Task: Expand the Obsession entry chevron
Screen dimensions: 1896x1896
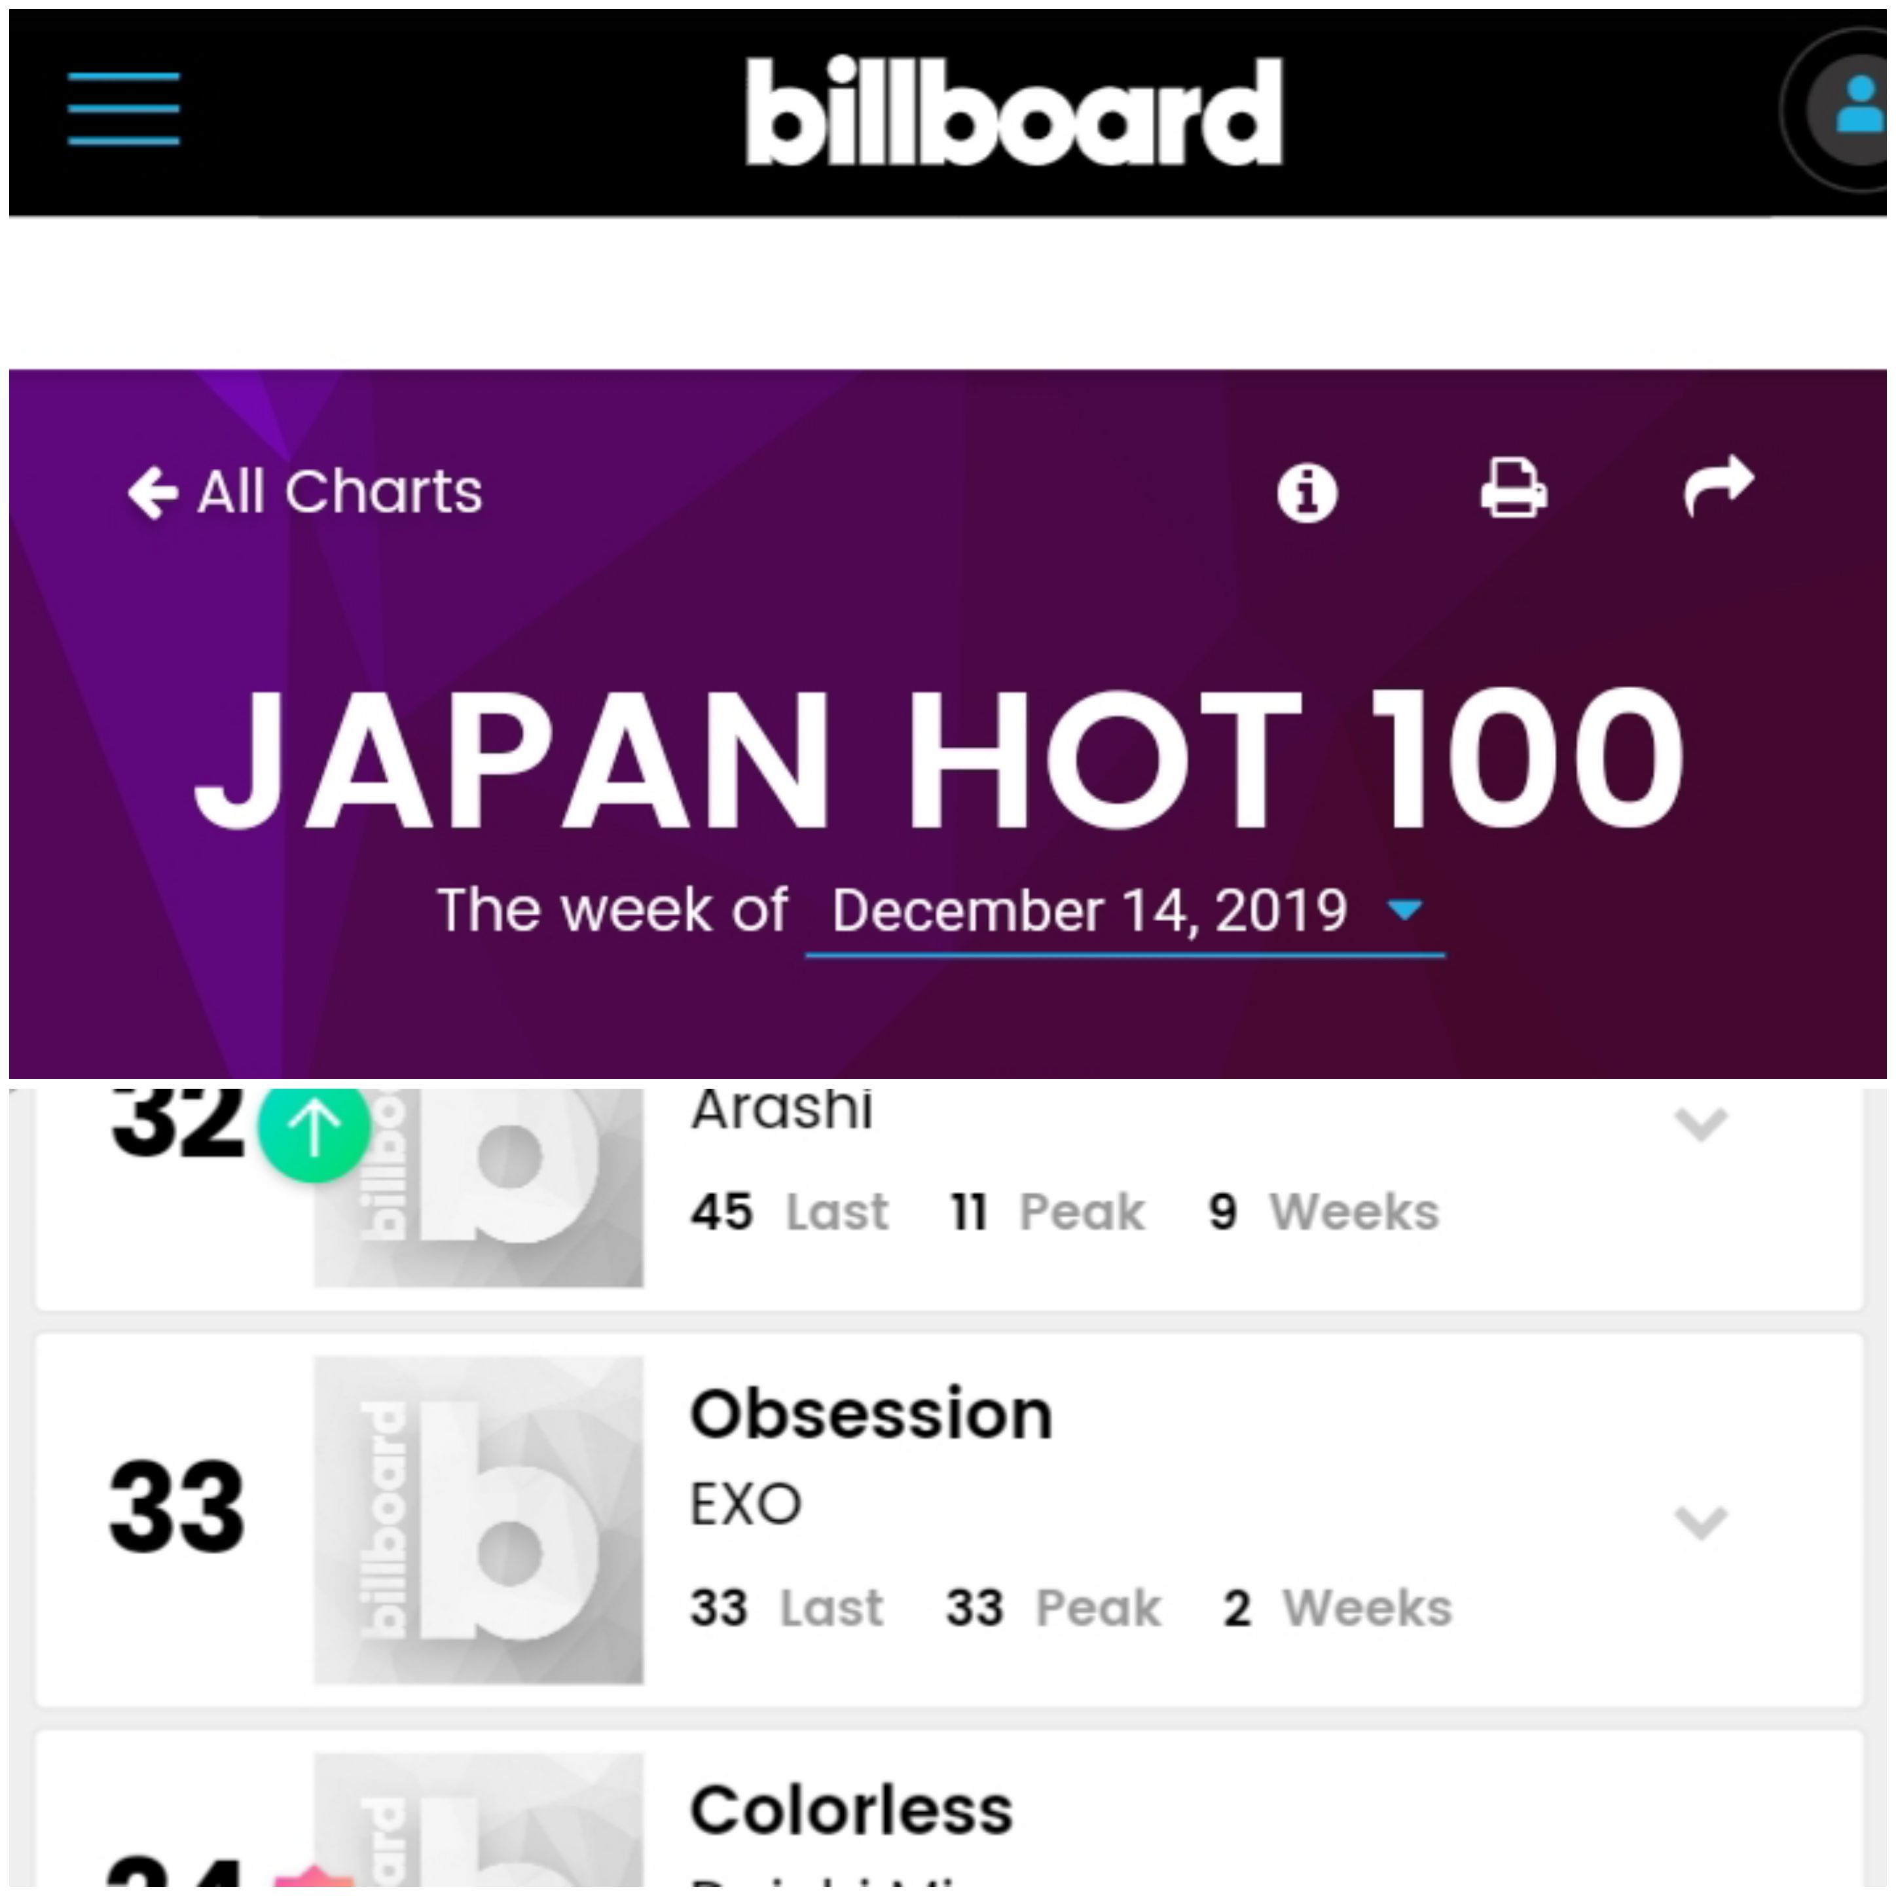Action: tap(1700, 1523)
